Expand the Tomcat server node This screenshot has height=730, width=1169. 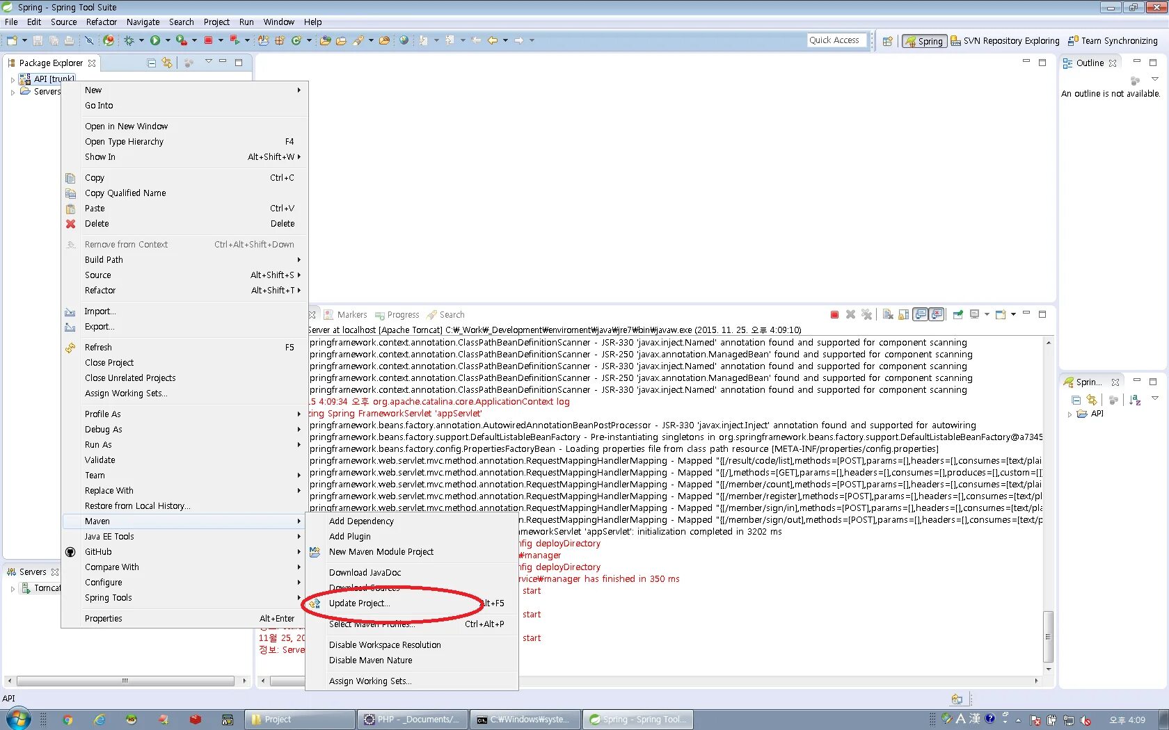point(13,589)
